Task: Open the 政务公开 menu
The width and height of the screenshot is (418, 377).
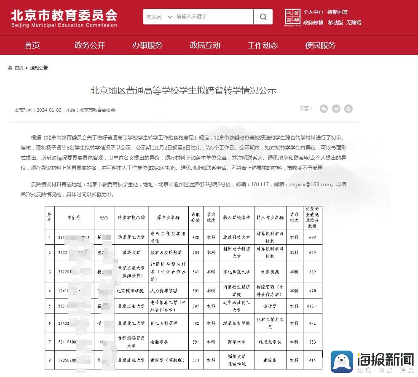Action: click(90, 45)
